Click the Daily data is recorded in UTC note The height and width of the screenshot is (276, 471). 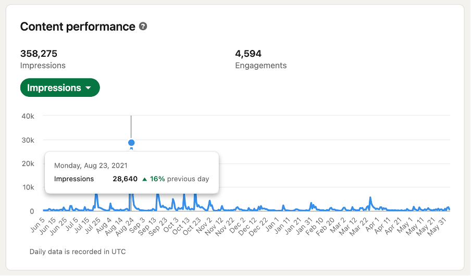pos(78,252)
